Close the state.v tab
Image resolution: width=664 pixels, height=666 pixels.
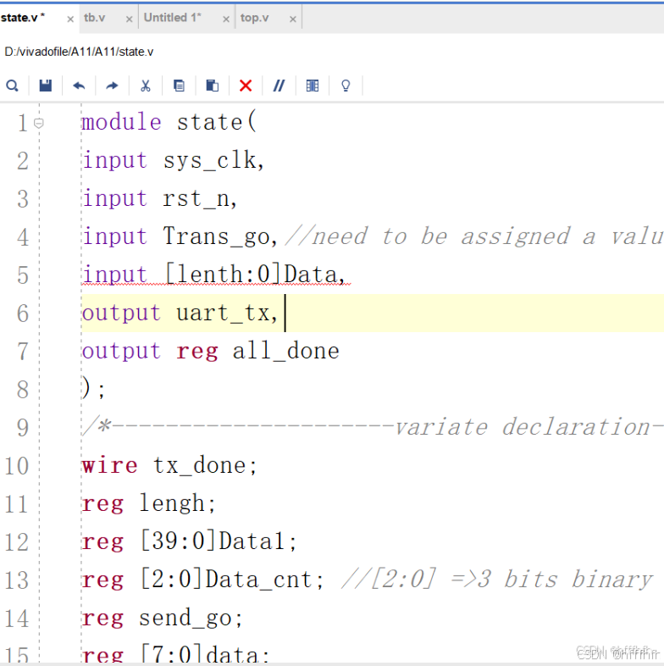70,19
